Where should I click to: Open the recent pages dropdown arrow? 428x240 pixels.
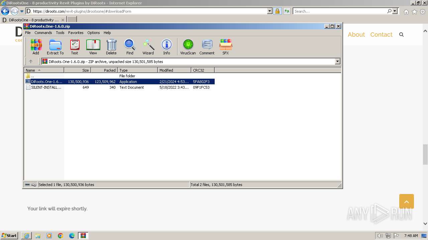tap(22, 11)
